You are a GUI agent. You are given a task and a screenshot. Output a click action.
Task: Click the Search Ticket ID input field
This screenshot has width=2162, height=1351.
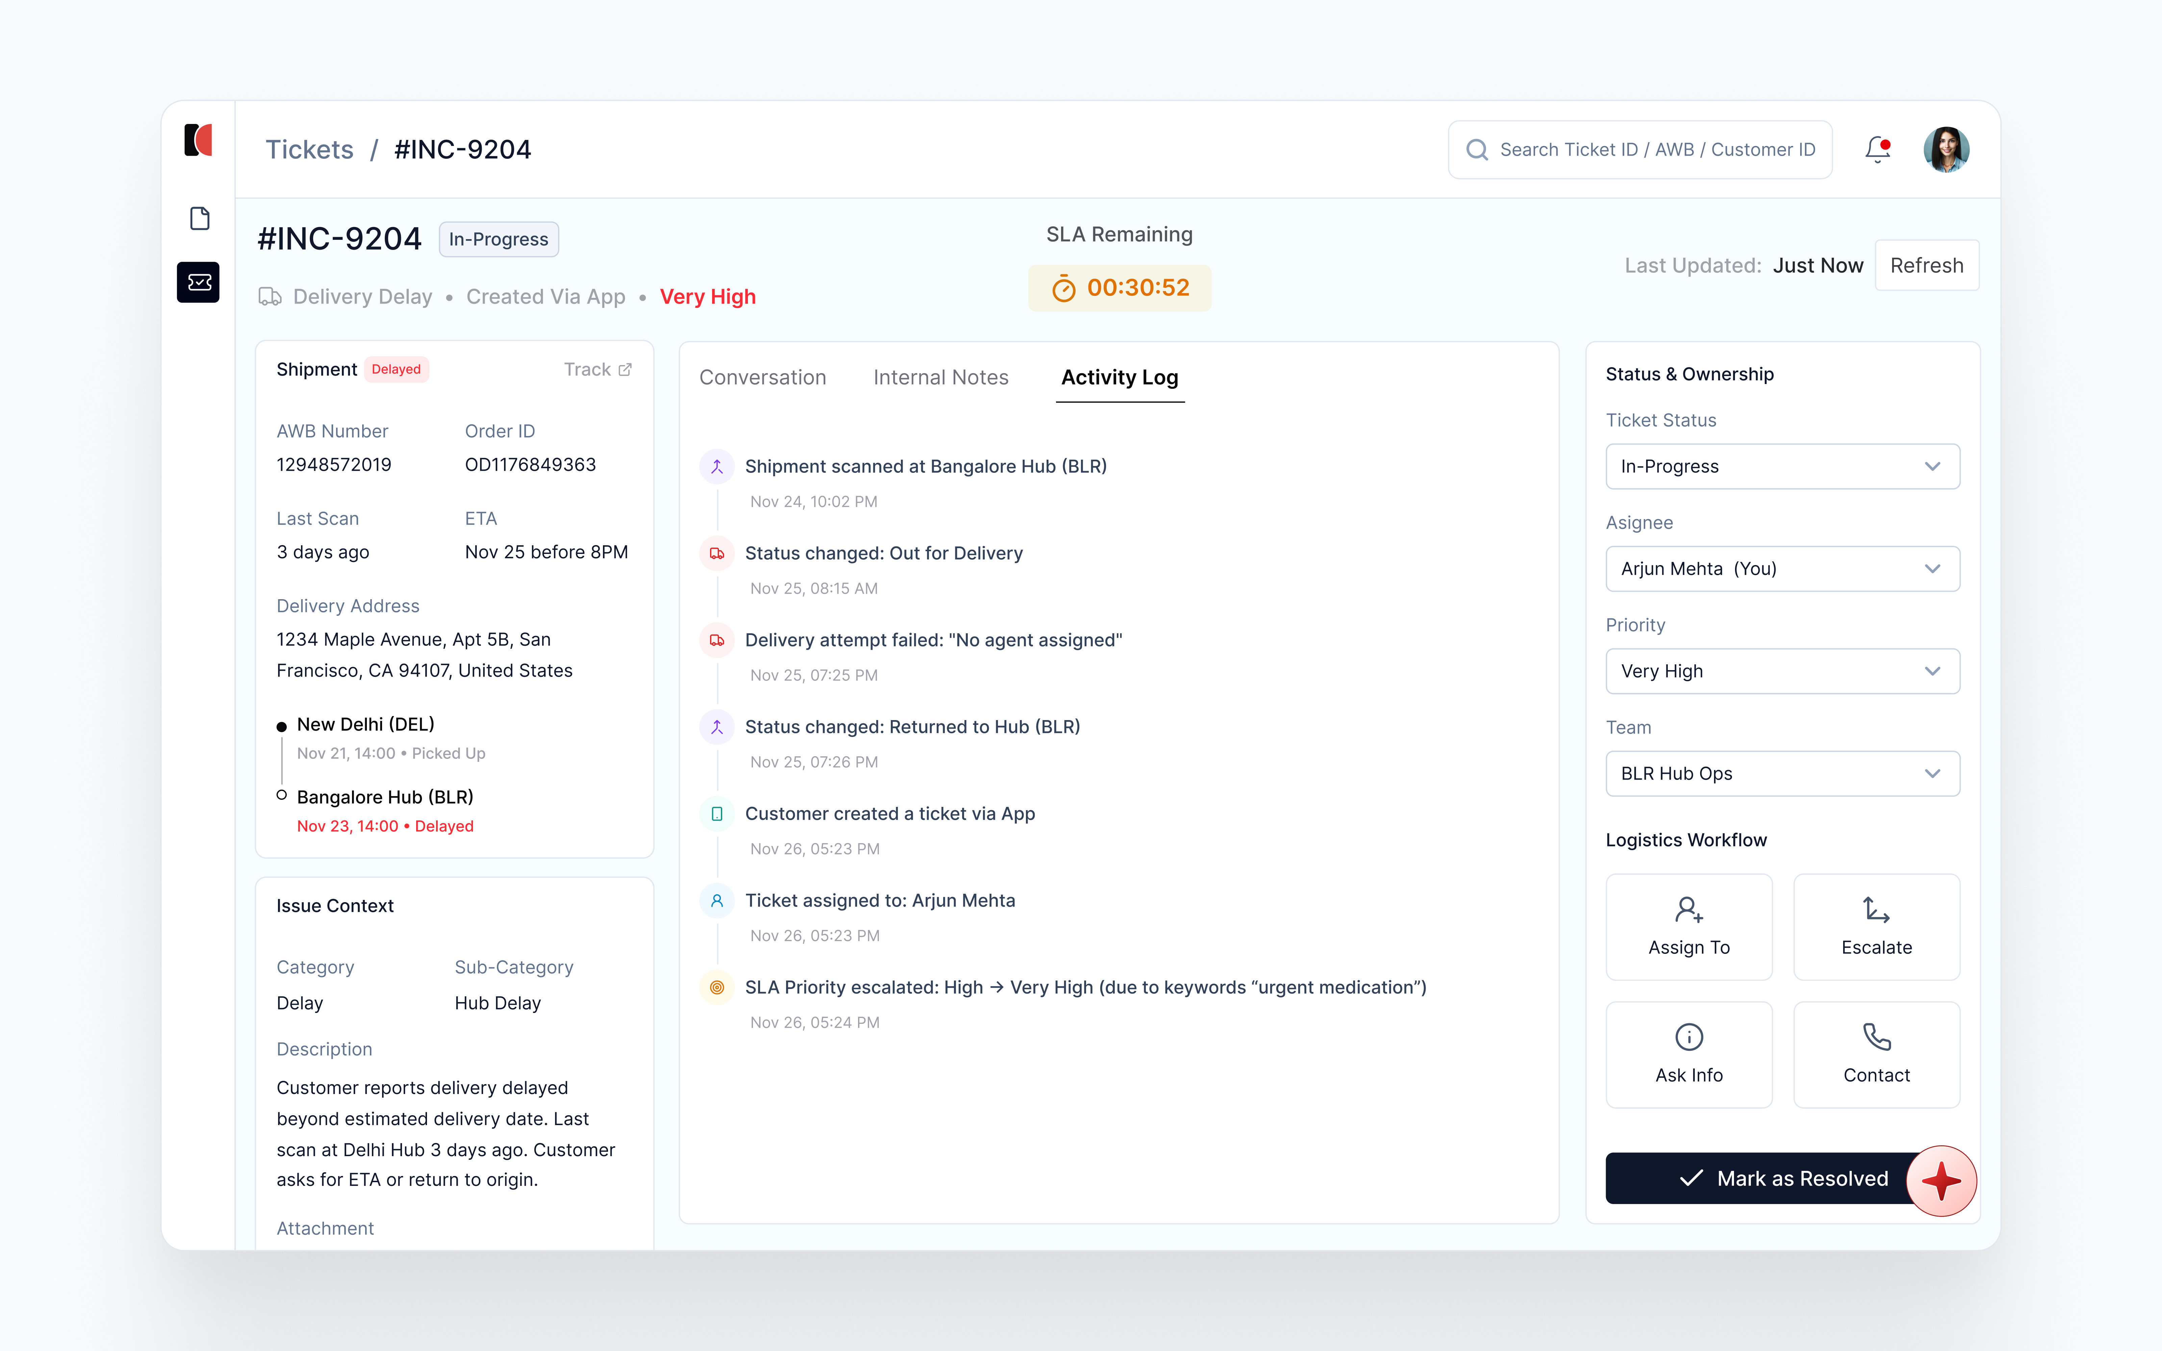(1639, 149)
